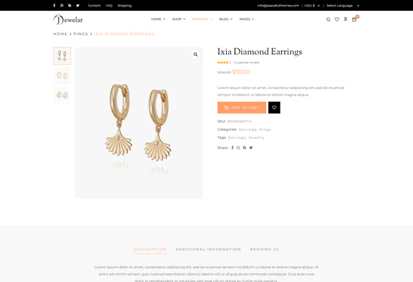Viewport: 413px width, 282px height.
Task: Select the second hoop earring thumbnail
Action: (62, 76)
